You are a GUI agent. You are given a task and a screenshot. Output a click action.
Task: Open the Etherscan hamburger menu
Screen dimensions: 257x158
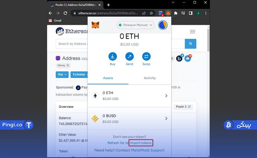192,32
